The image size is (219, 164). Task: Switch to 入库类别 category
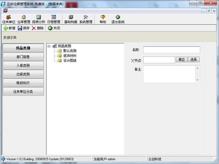pos(23,65)
